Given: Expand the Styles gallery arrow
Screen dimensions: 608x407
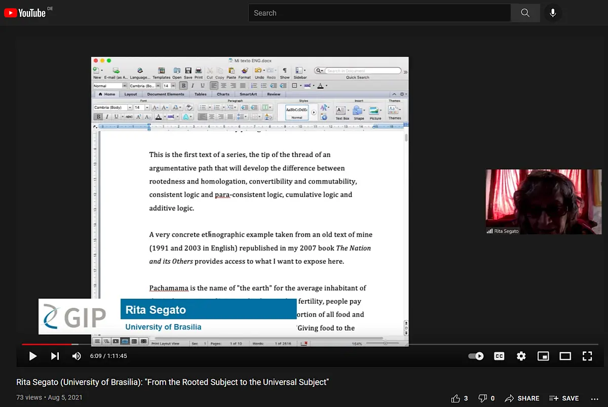Looking at the screenshot, I should click(314, 112).
